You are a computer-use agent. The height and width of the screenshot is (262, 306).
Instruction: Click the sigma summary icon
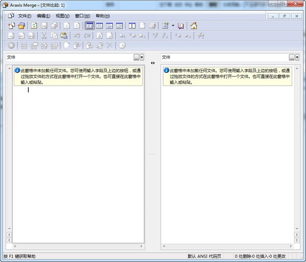[132, 26]
